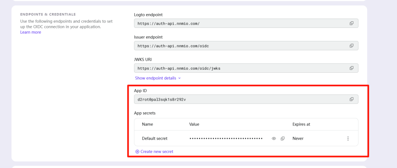
Task: Copy the JWKS URI value
Action: tap(351, 68)
